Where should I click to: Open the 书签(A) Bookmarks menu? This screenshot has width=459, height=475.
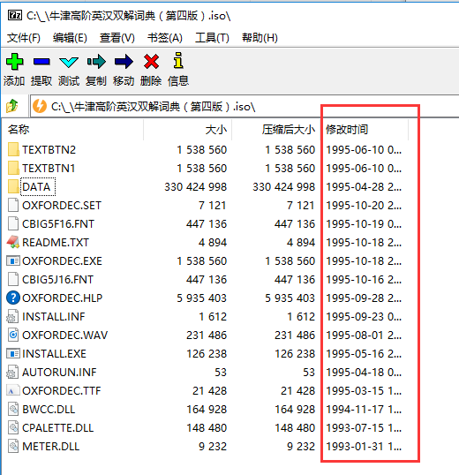pos(165,38)
